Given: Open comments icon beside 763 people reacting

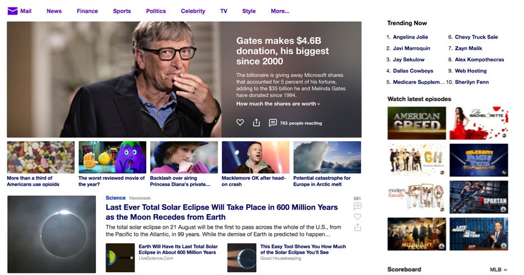Looking at the screenshot, I should (273, 123).
